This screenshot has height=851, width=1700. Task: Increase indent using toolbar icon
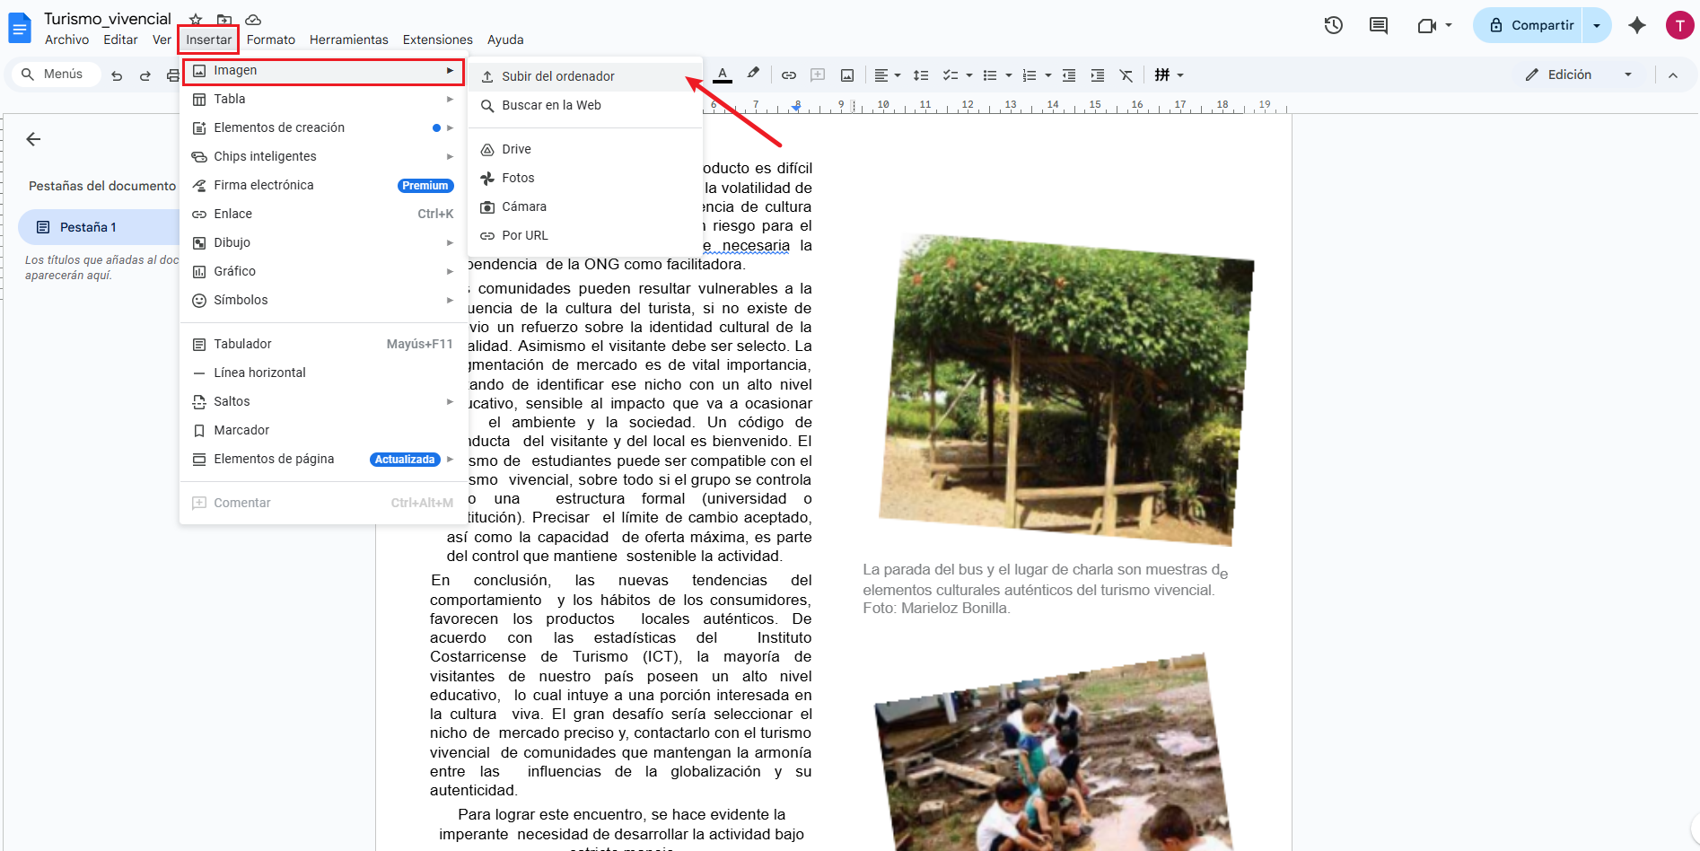click(x=1097, y=75)
